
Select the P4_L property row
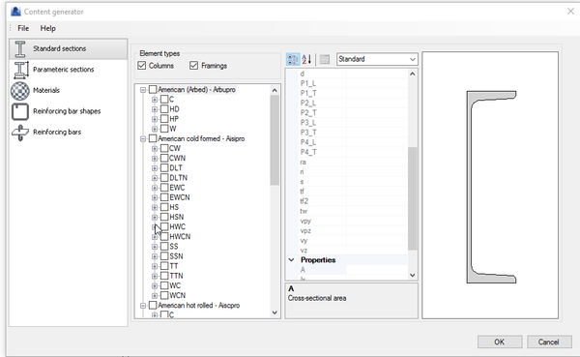point(353,142)
